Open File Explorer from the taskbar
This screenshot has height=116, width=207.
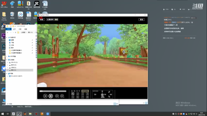click(x=30, y=114)
